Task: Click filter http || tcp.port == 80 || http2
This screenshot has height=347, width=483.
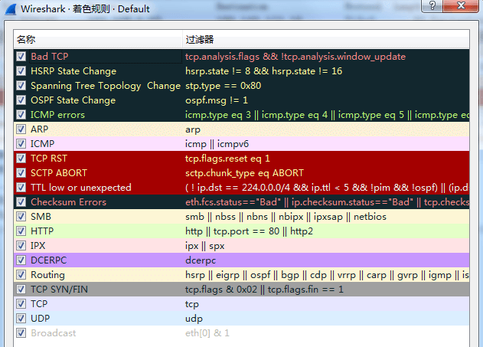Action: [249, 231]
